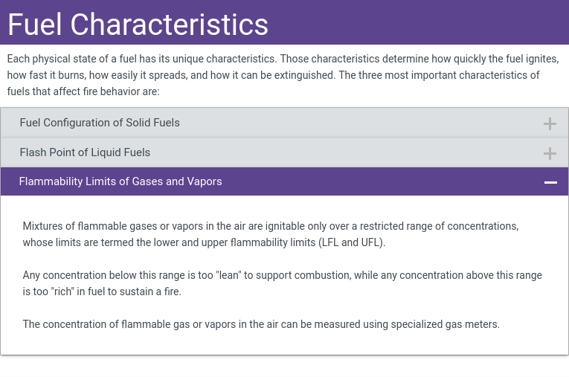Click the line starting "Mixtures of flammable gases"
569x377 pixels.
[x=270, y=226]
